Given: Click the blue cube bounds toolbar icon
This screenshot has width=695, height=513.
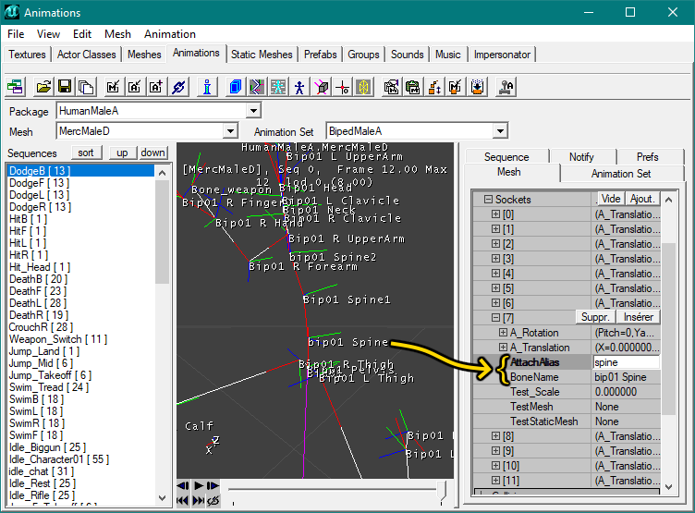Looking at the screenshot, I should 235,87.
